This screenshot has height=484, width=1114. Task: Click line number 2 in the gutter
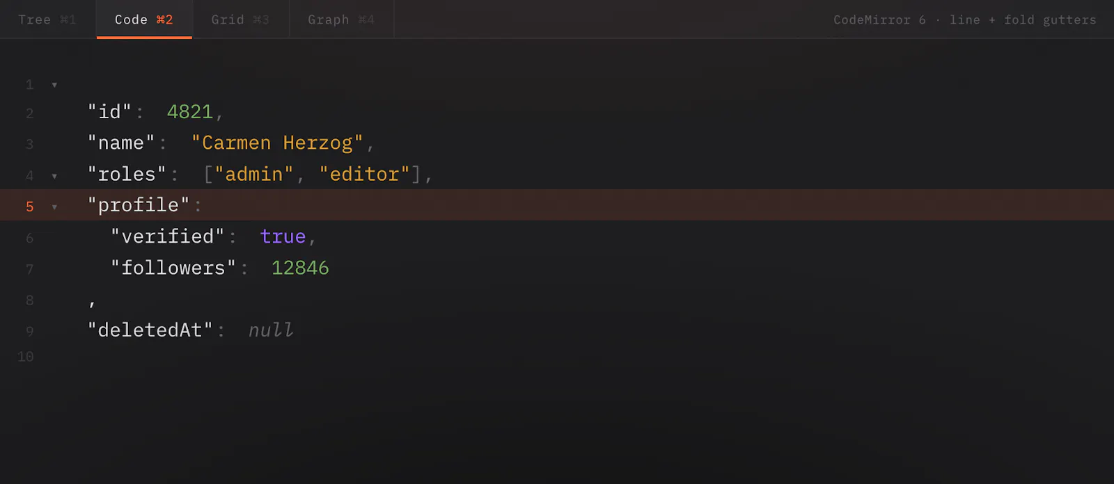29,113
